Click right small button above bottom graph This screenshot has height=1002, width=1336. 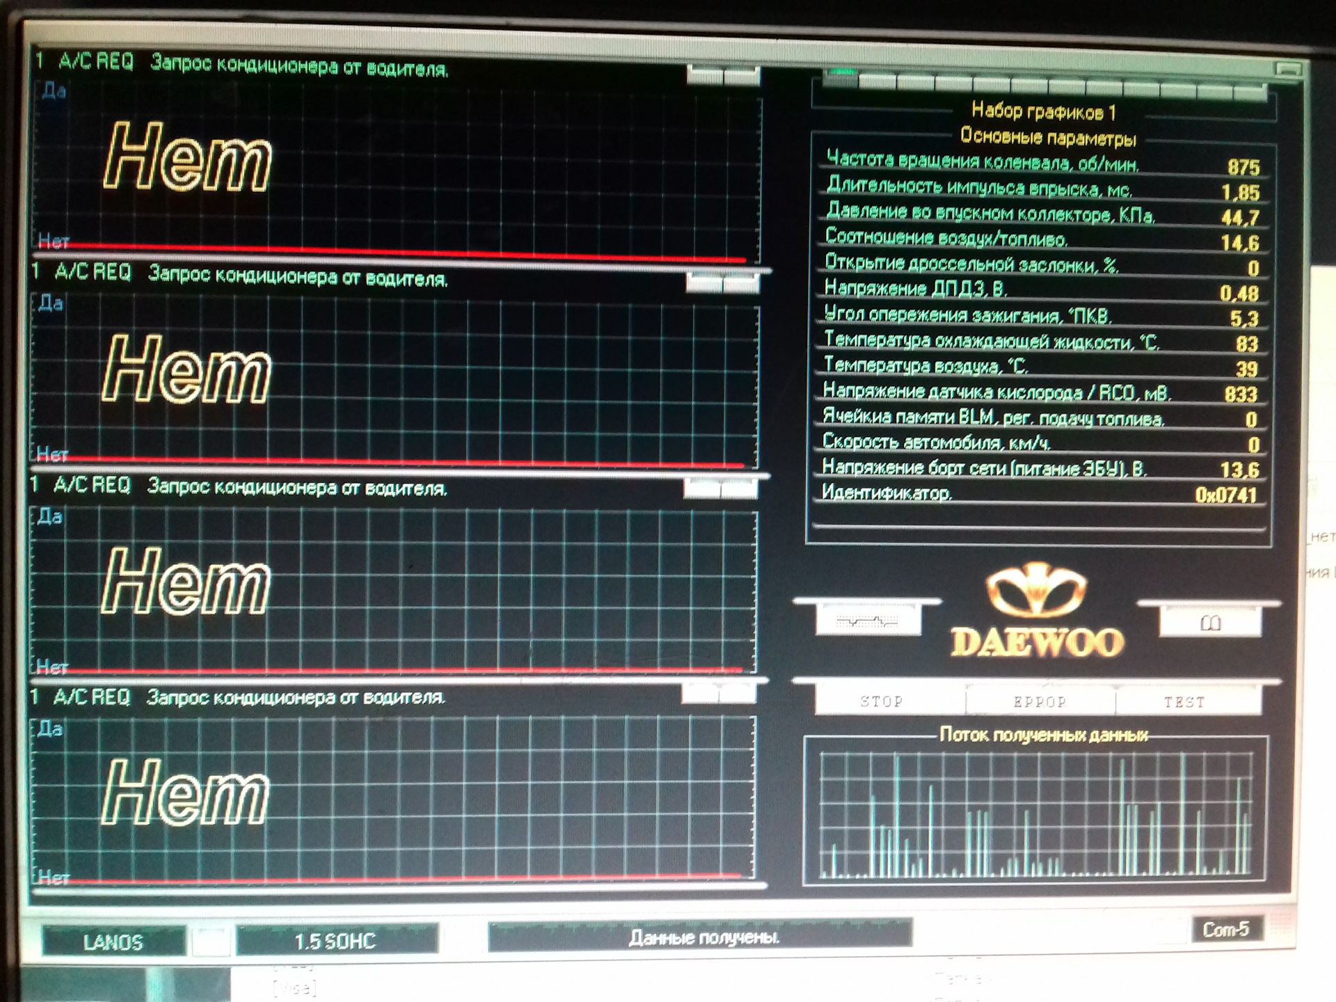pos(738,693)
